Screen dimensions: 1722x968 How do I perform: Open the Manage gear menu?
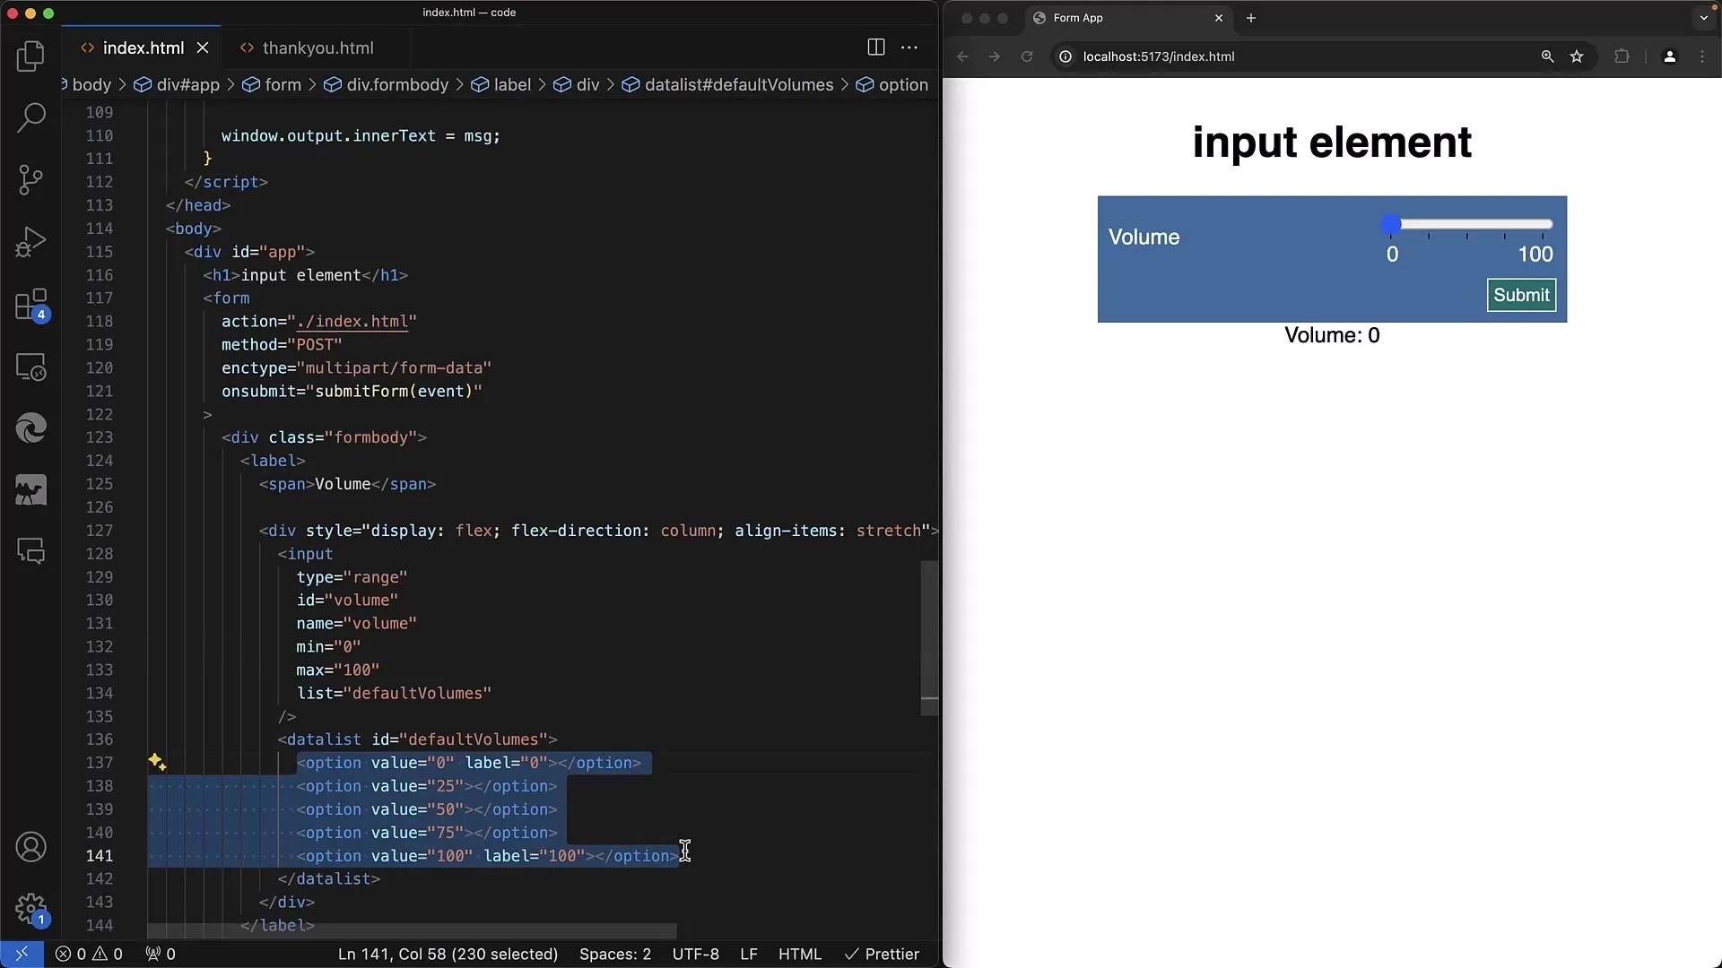30,909
